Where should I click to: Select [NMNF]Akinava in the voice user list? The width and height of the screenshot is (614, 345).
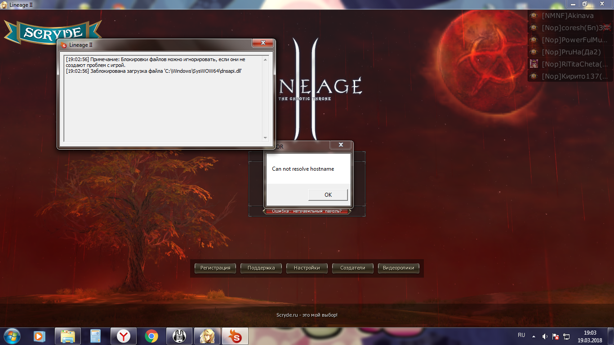pyautogui.click(x=567, y=16)
